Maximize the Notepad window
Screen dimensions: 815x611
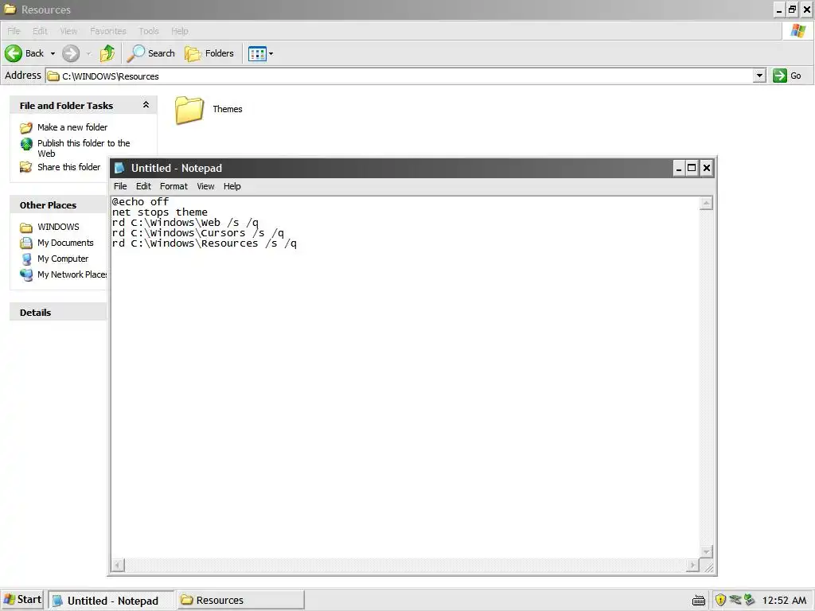pos(692,168)
